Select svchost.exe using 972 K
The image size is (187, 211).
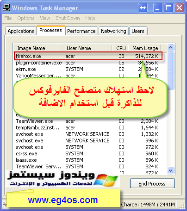click(x=87, y=147)
